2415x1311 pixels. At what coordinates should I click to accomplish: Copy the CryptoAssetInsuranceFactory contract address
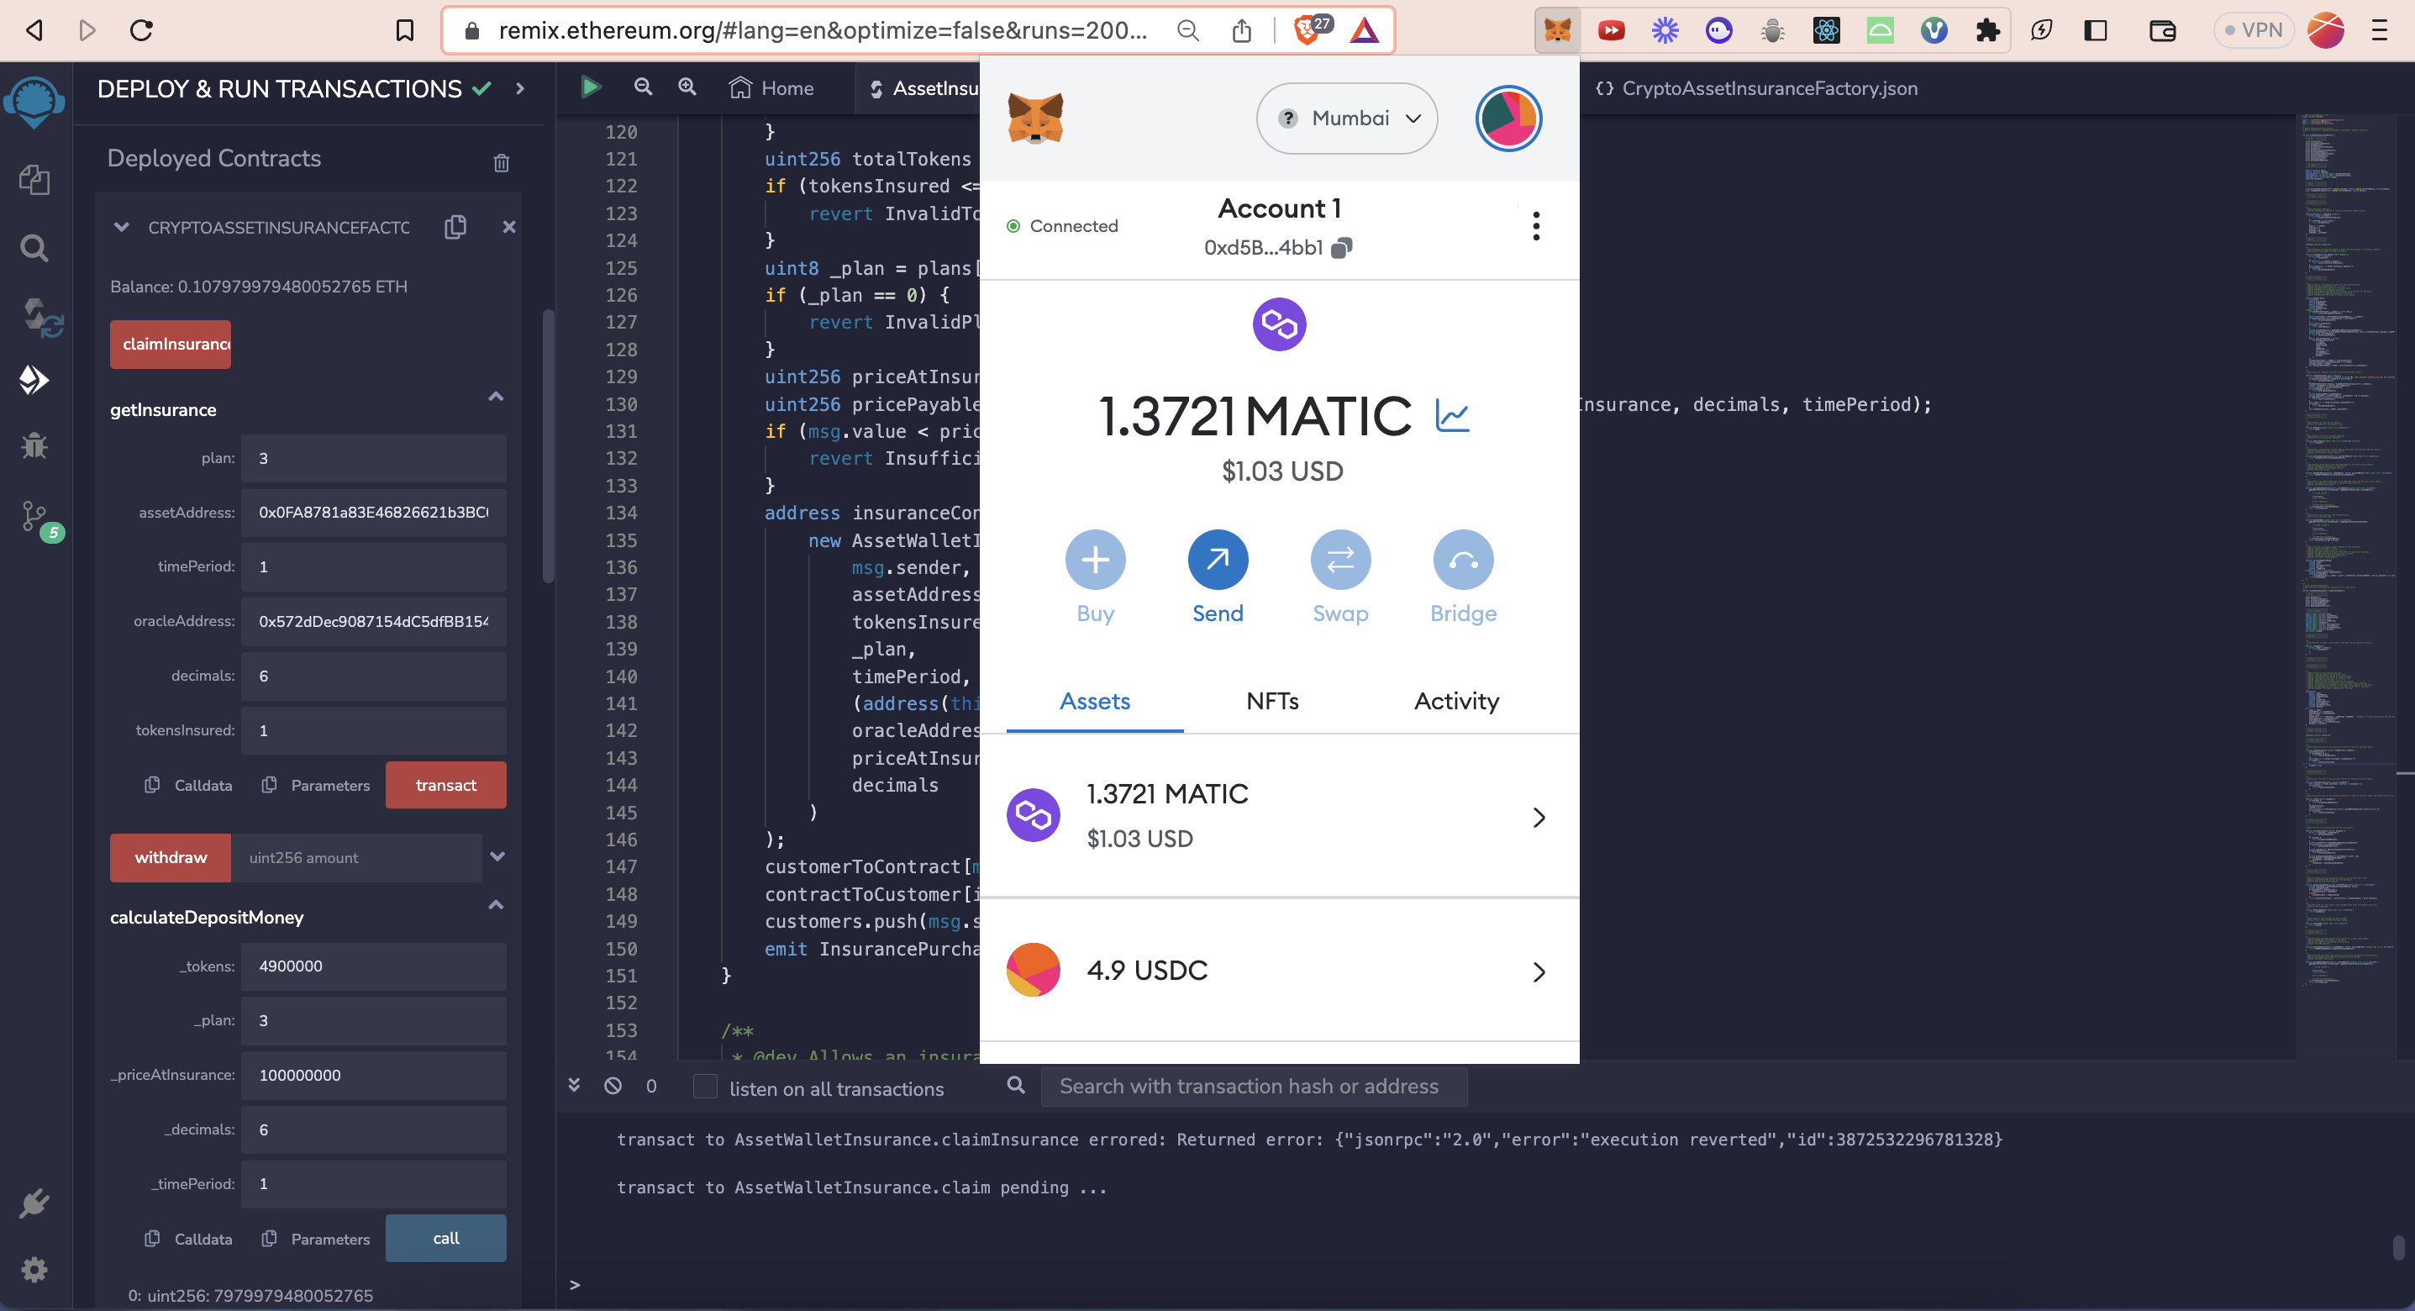point(455,227)
